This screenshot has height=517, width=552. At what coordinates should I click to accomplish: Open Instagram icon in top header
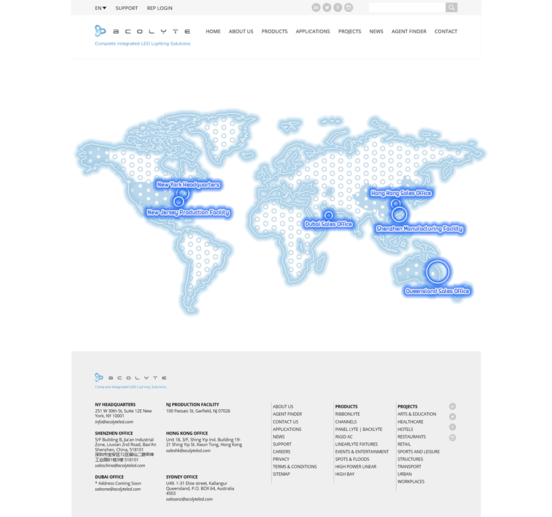pyautogui.click(x=348, y=7)
